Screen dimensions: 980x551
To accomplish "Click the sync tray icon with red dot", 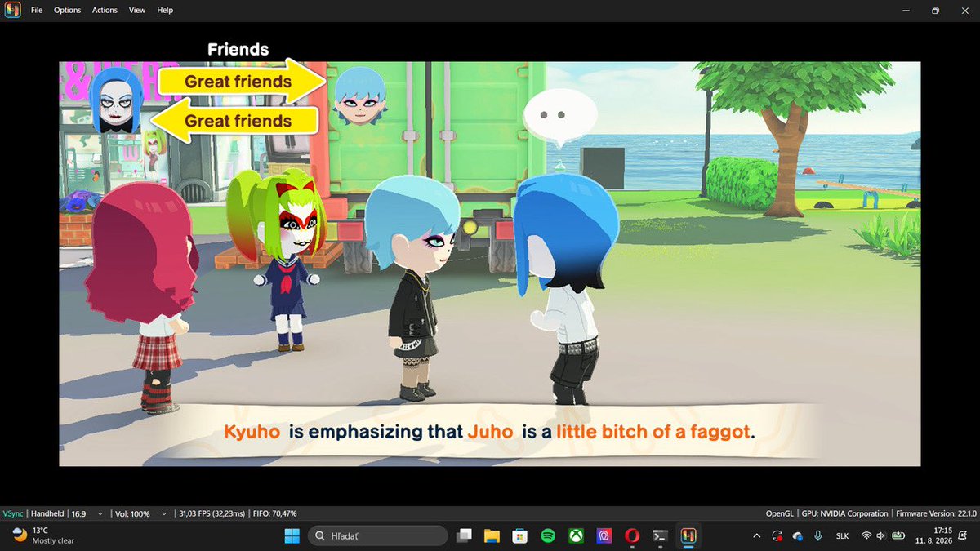I will [777, 535].
